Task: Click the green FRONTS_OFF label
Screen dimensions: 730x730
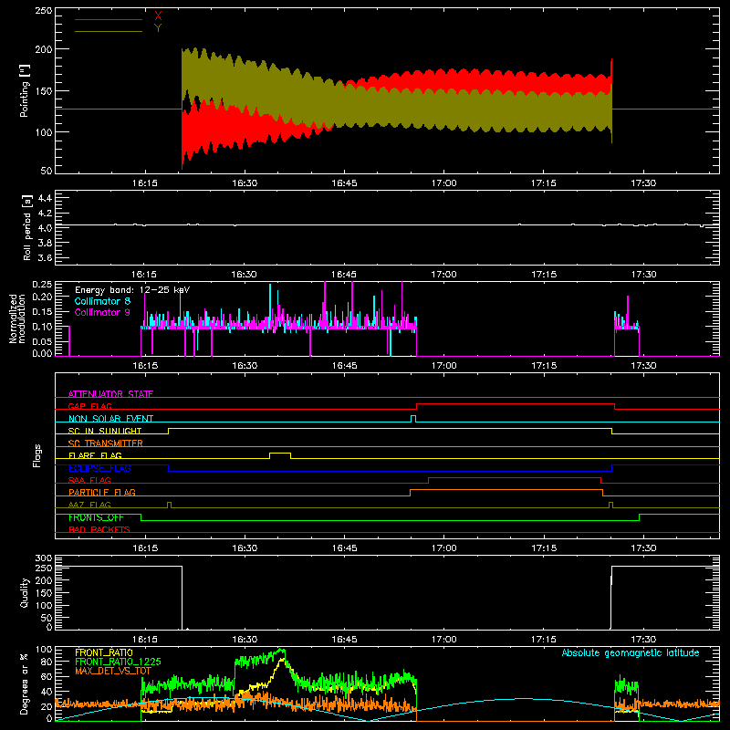Action: (96, 517)
